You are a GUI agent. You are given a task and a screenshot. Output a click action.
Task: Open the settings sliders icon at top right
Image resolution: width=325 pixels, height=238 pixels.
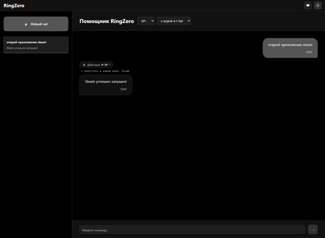318,5
